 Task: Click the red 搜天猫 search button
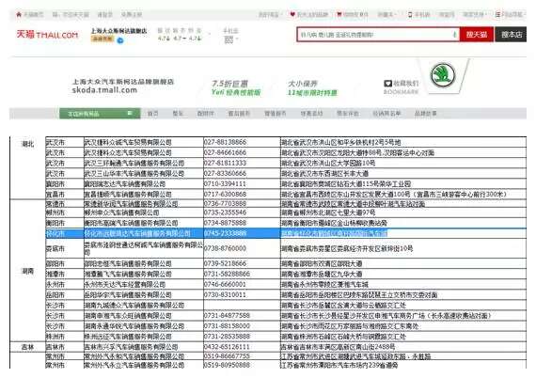click(477, 35)
